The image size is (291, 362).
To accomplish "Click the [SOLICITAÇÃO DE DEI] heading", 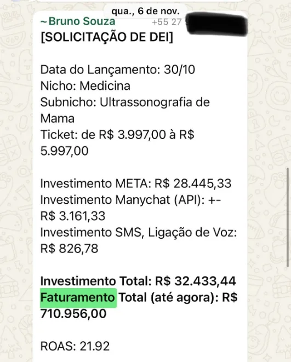I will (107, 37).
